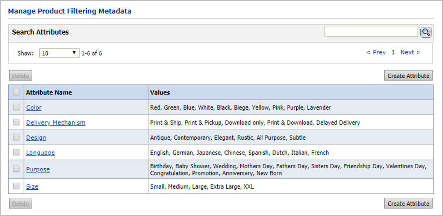The height and width of the screenshot is (216, 443).
Task: Check the Delivery Mechanism row checkbox
Action: click(16, 122)
